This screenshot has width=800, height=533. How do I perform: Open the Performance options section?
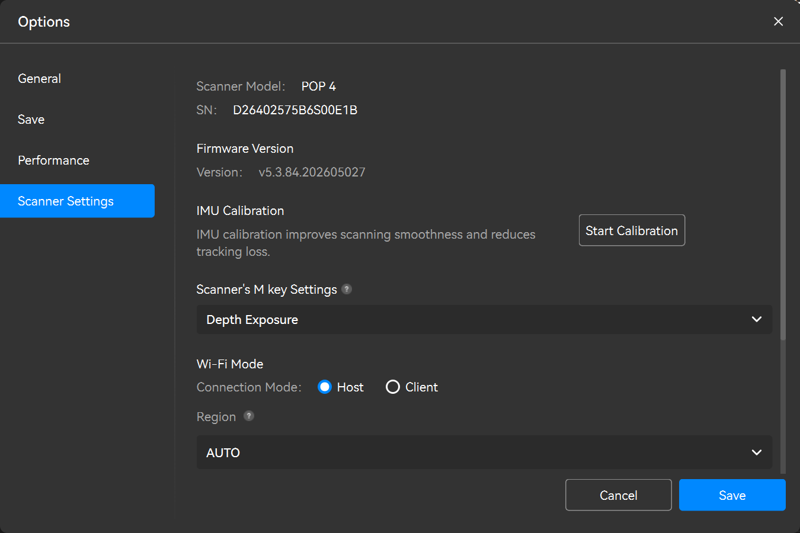(x=53, y=160)
